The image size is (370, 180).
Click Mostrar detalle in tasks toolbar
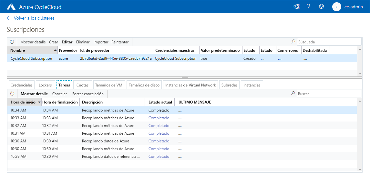(x=34, y=94)
